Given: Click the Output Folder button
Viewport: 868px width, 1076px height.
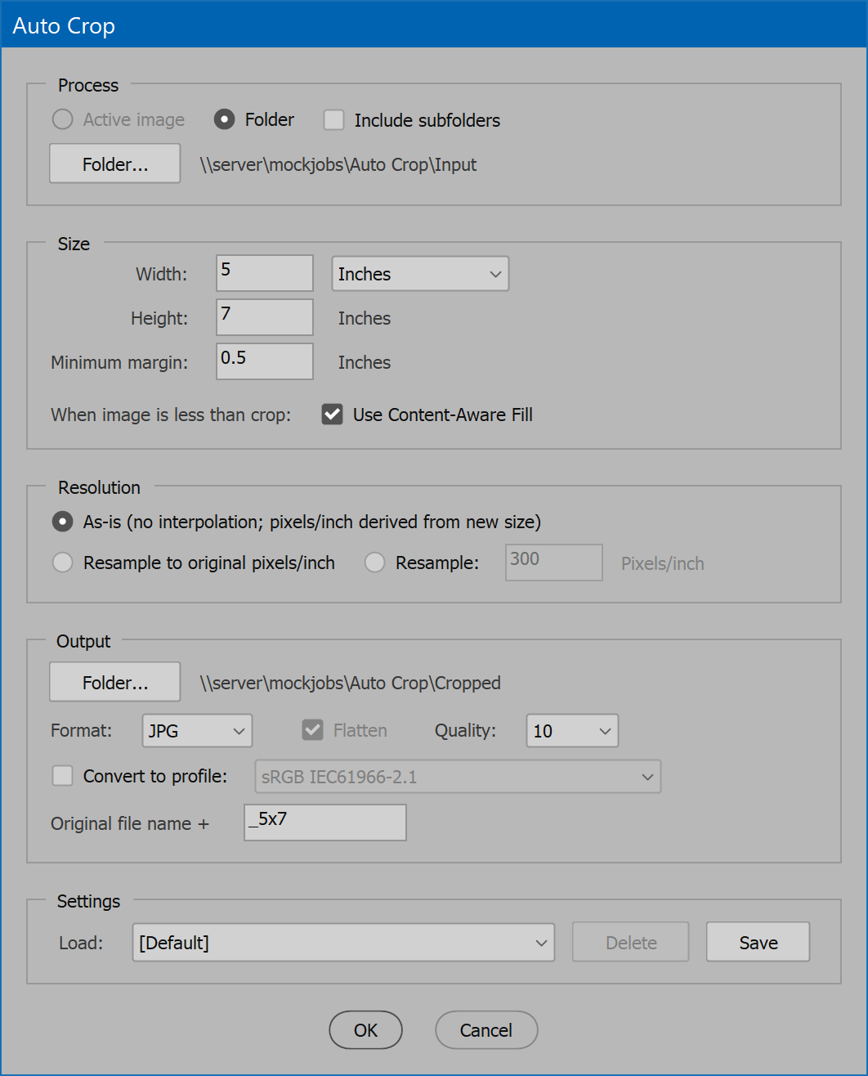Looking at the screenshot, I should coord(114,681).
